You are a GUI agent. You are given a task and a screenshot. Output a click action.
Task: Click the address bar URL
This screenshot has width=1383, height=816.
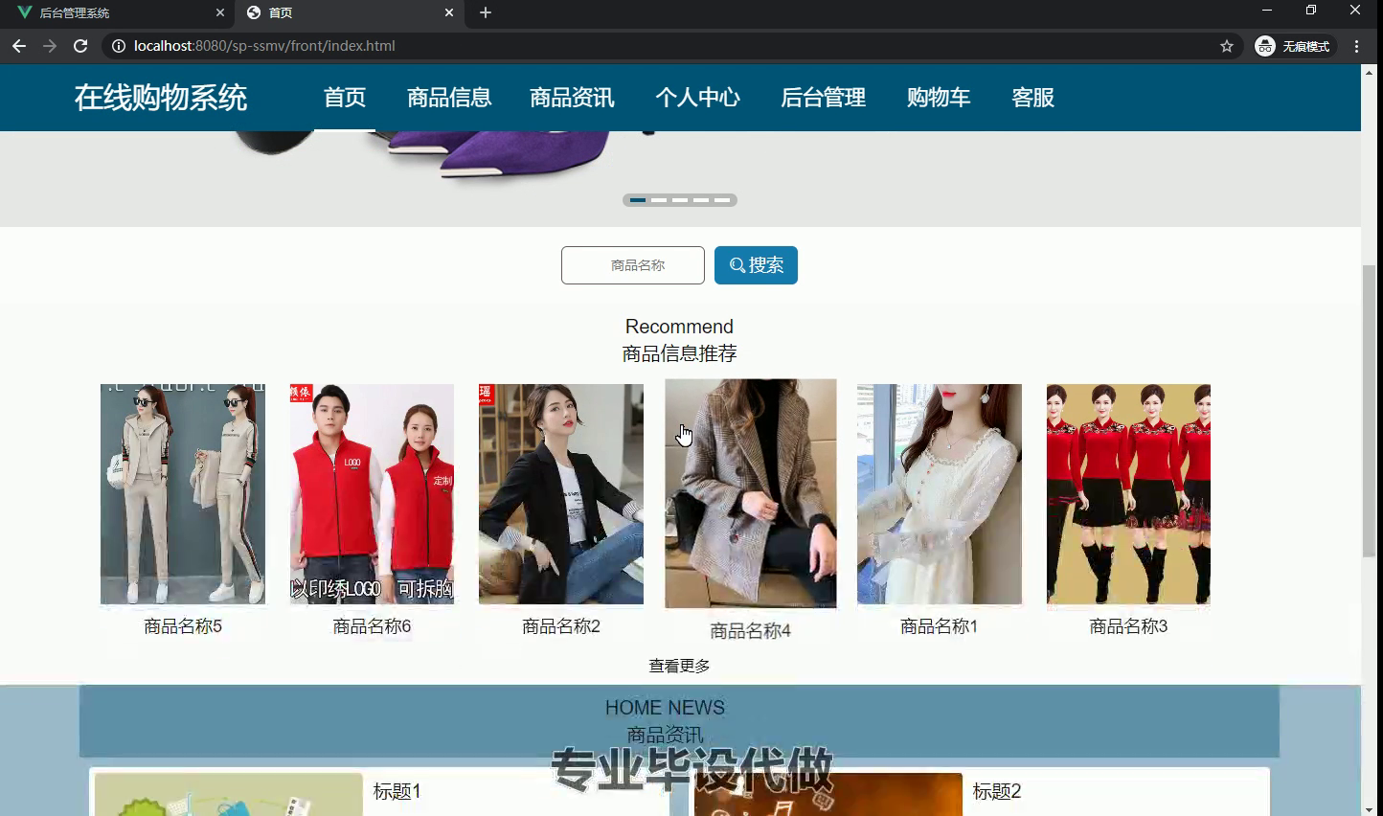click(264, 46)
